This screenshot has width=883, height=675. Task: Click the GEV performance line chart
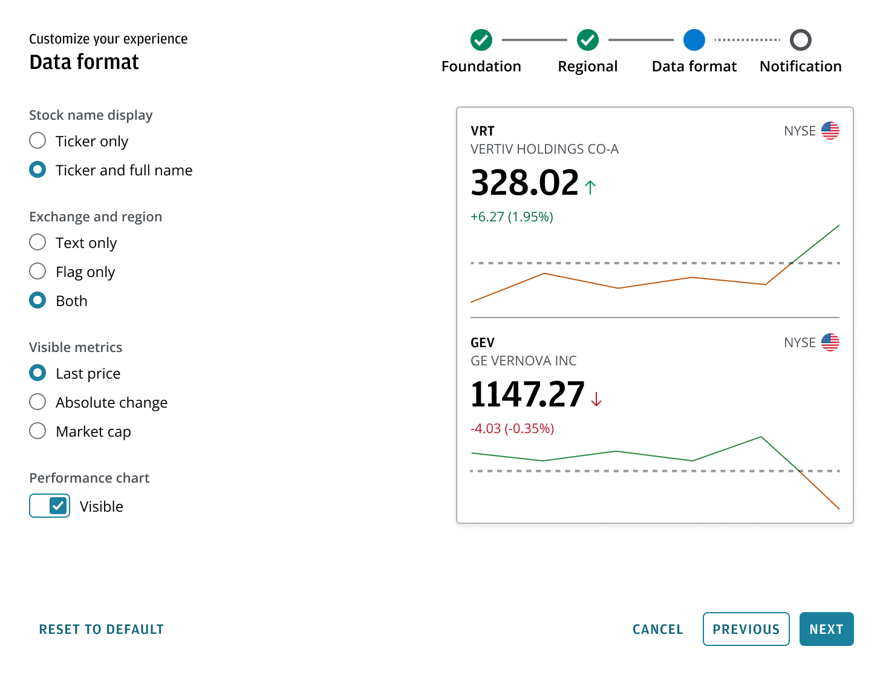pos(655,472)
